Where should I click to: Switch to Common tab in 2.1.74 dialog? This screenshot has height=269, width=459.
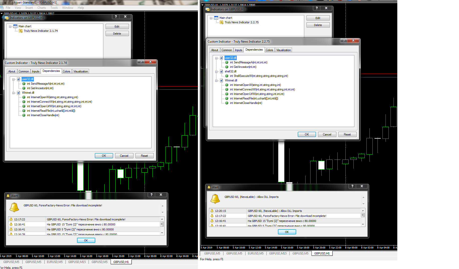click(x=24, y=71)
